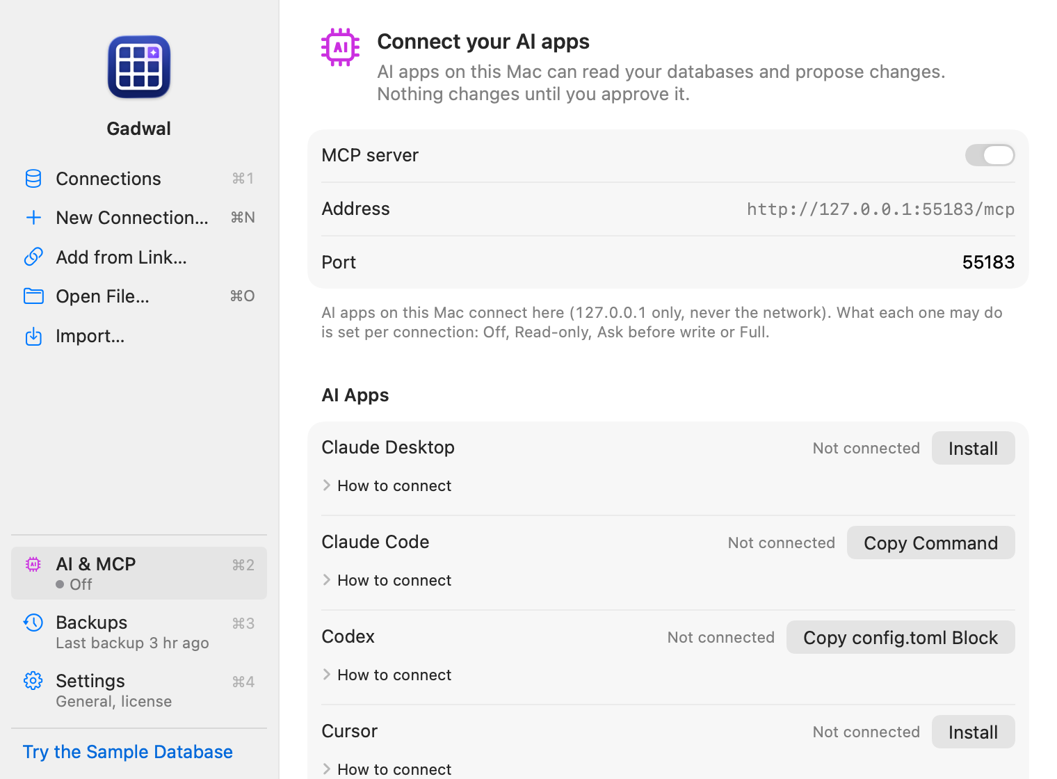1057x779 pixels.
Task: Open the Backups section
Action: tap(139, 632)
